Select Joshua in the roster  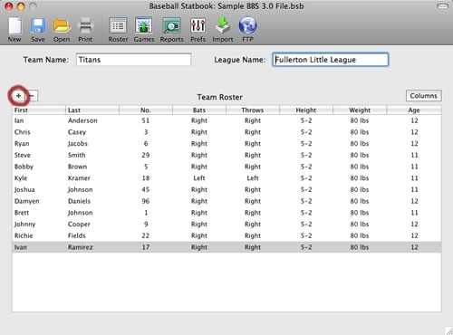click(24, 189)
